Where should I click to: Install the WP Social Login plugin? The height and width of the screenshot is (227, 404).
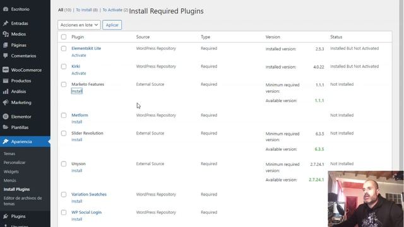point(77,219)
